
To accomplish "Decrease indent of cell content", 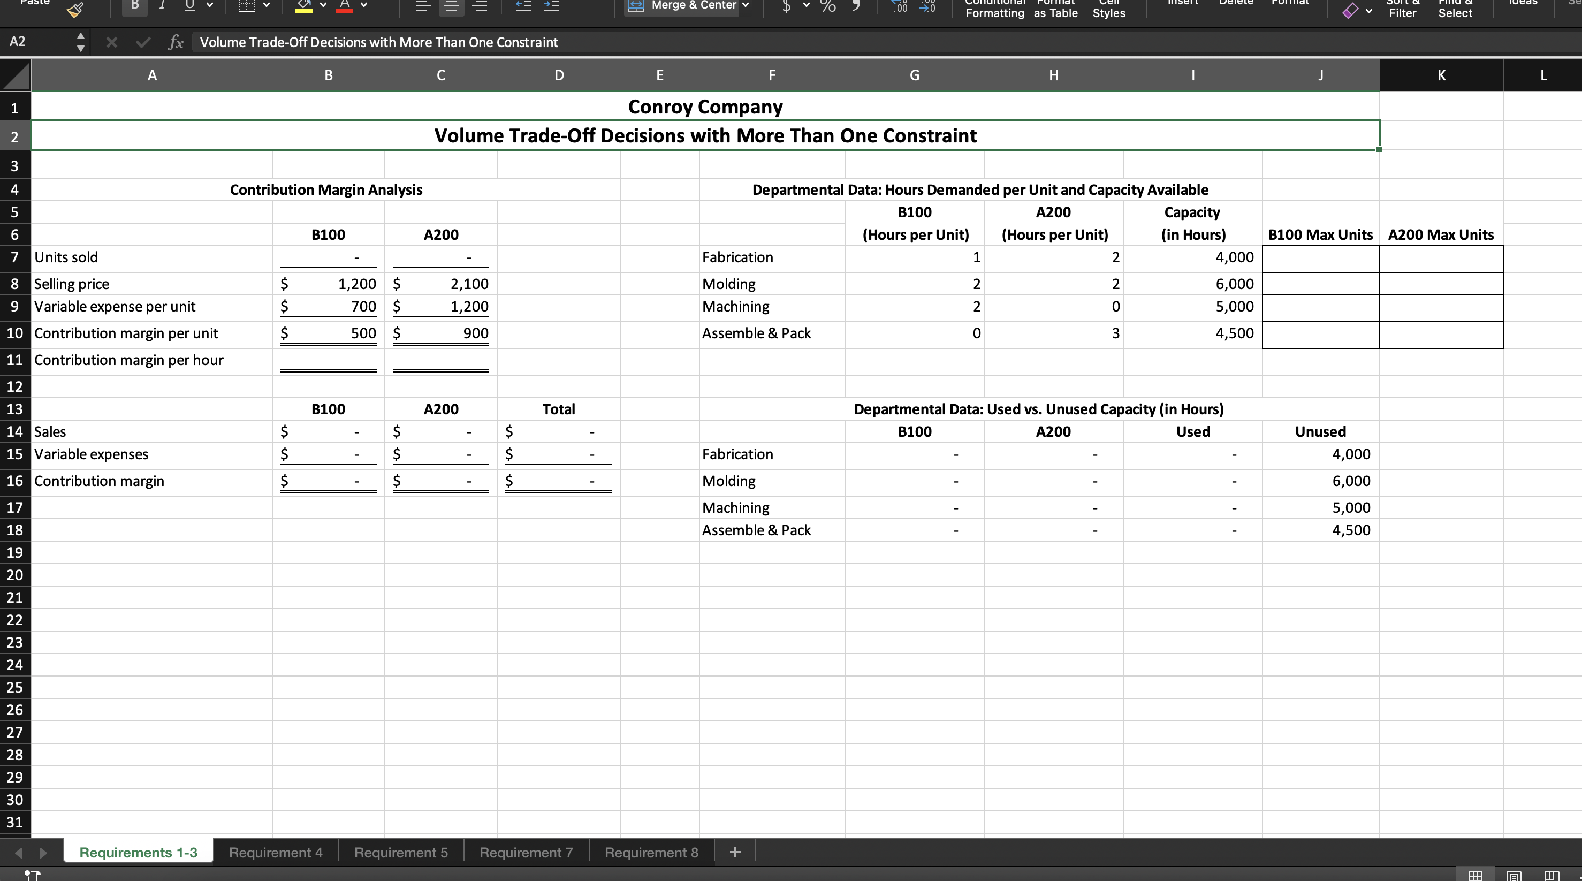I will pyautogui.click(x=523, y=6).
